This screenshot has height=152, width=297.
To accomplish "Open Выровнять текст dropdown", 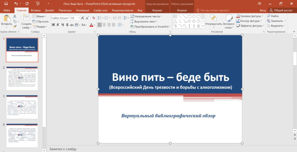I will click(144, 22).
